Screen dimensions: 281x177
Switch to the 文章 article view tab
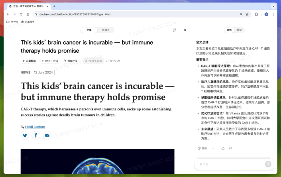pos(89,30)
